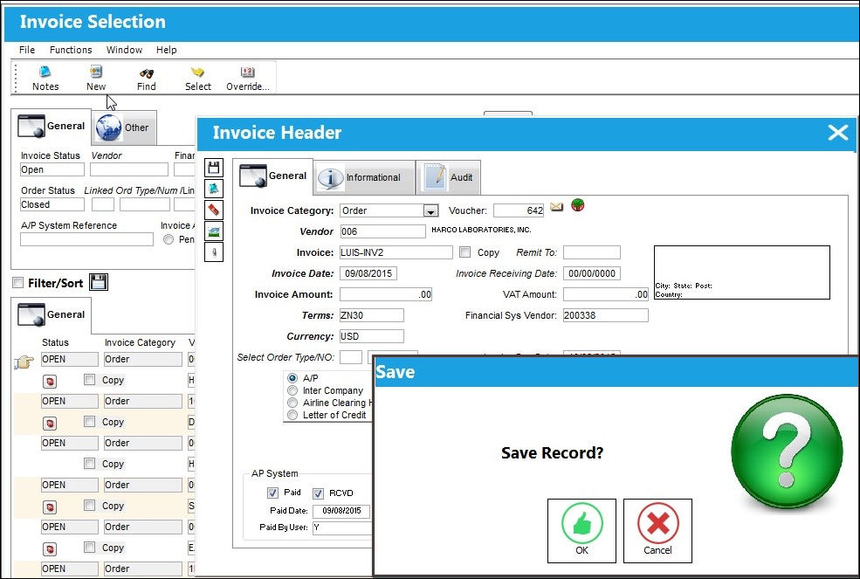Click the Financial Sys Vendor field 200338
The image size is (860, 579).
point(606,315)
